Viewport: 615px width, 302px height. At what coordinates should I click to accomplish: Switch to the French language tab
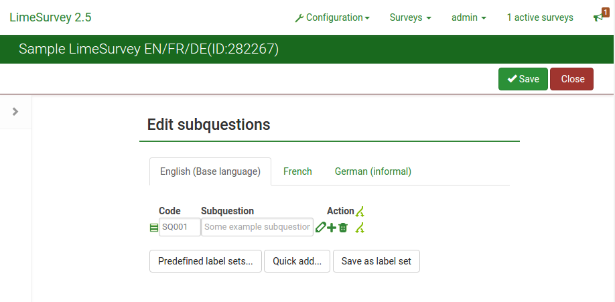coord(297,171)
